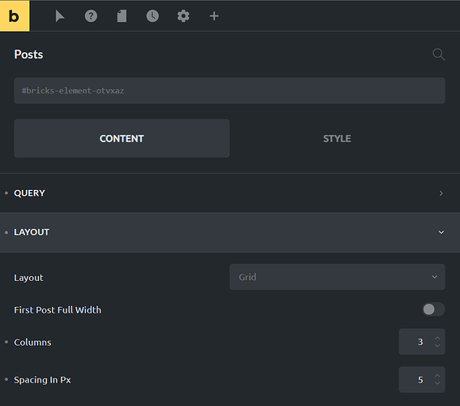Viewport: 460px width, 406px height.
Task: Click the Bricks logo icon
Action: tap(15, 15)
